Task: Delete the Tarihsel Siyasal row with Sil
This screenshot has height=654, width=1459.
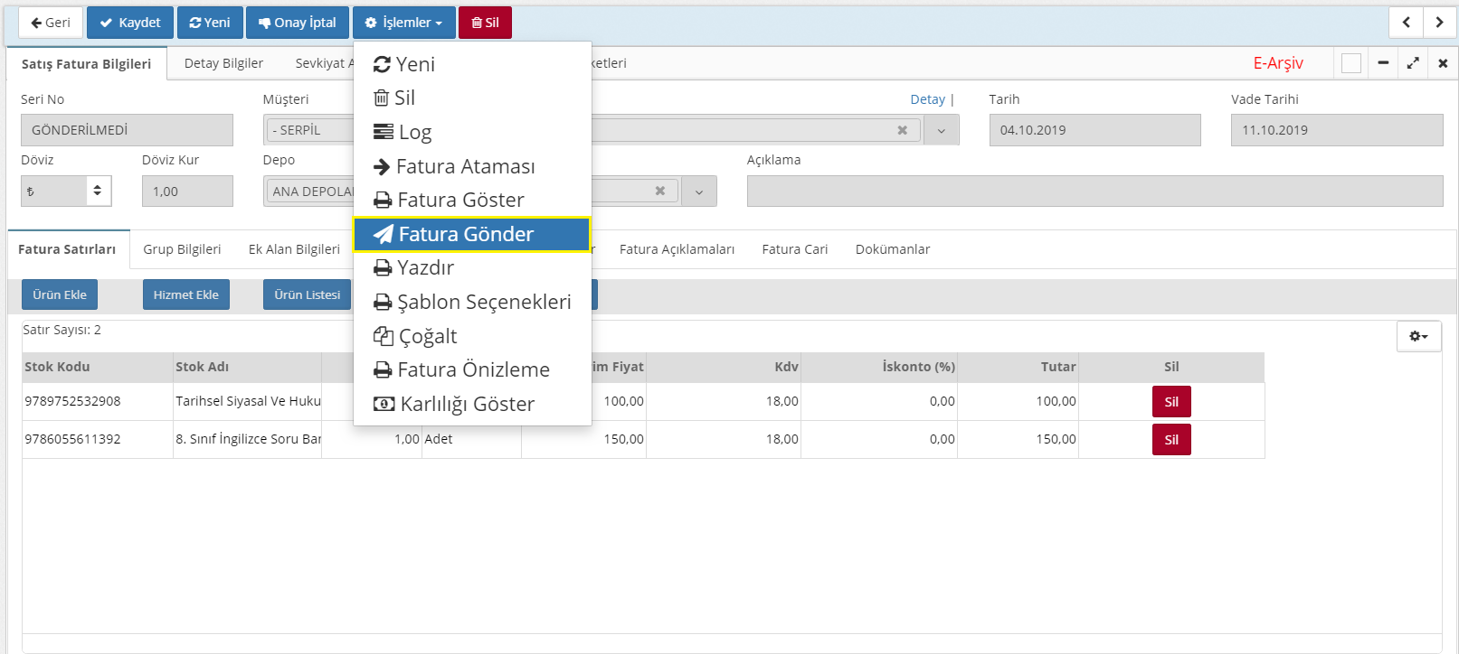Action: coord(1171,402)
